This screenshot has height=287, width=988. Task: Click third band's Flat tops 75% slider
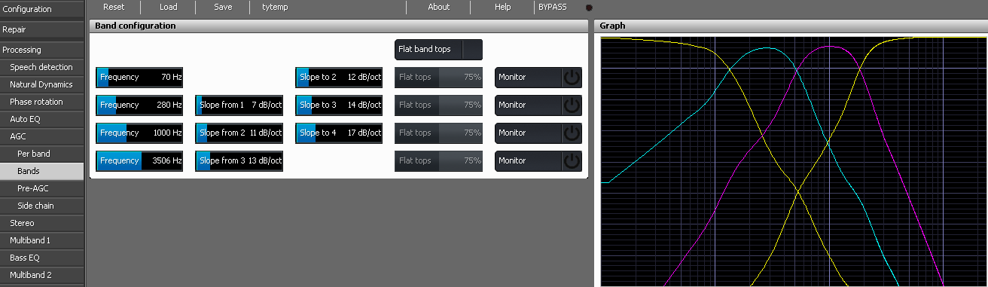coord(439,133)
